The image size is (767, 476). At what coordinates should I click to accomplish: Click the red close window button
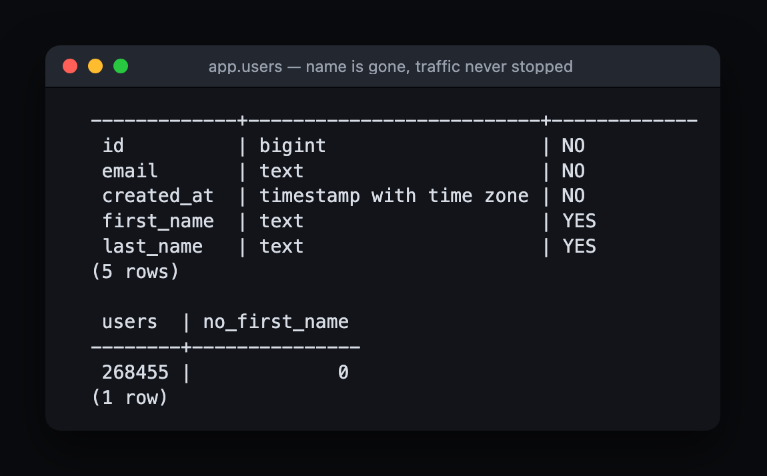tap(70, 66)
